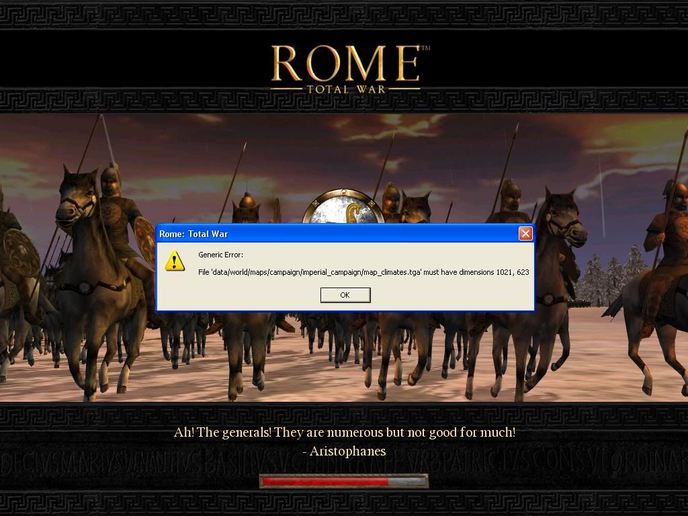Click the Greek key border above the logo

click(344, 15)
